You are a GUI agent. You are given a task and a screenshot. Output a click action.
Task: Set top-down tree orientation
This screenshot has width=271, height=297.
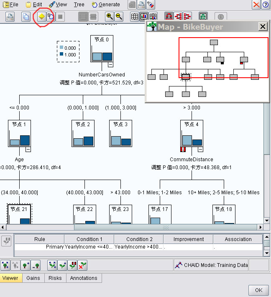click(169, 17)
